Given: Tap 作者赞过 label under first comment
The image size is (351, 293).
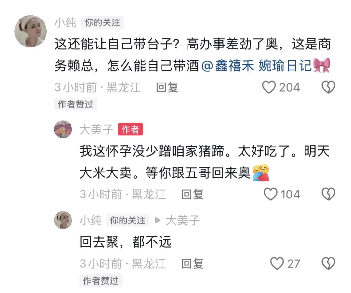Looking at the screenshot, I should (x=75, y=104).
